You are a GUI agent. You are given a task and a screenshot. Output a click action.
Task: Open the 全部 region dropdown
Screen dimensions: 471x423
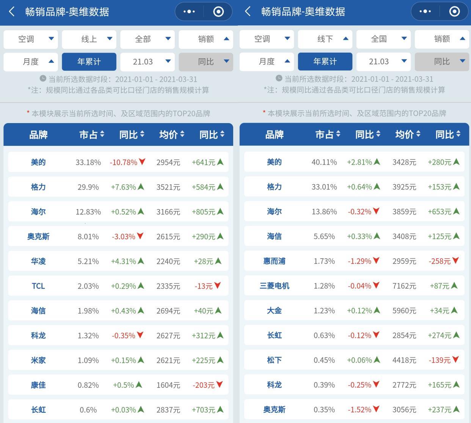(x=148, y=39)
